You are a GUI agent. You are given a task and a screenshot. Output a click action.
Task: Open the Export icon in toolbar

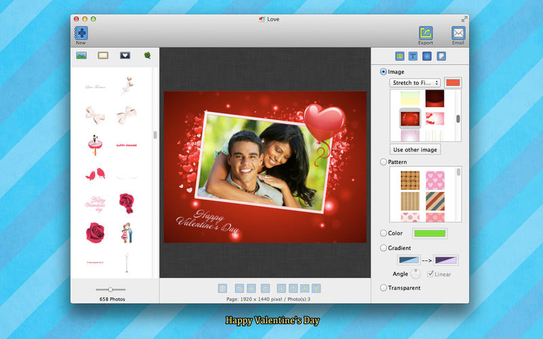(x=426, y=33)
